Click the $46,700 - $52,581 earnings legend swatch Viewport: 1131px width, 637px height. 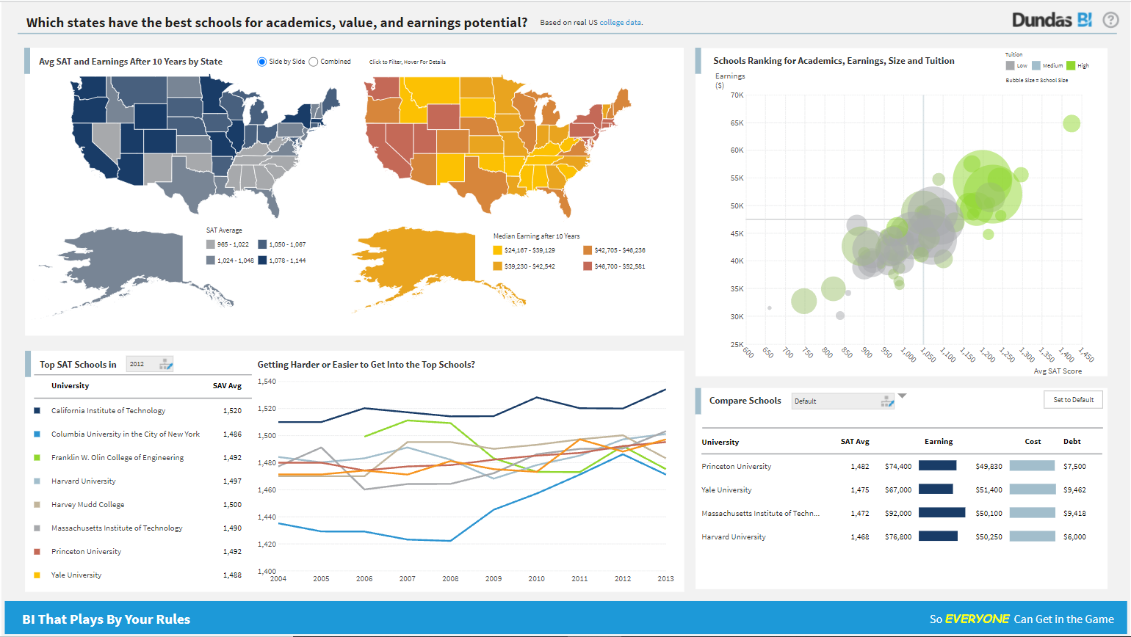[588, 266]
